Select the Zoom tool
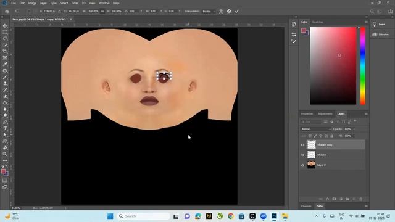Image resolution: width=395 pixels, height=222 pixels. 5,154
